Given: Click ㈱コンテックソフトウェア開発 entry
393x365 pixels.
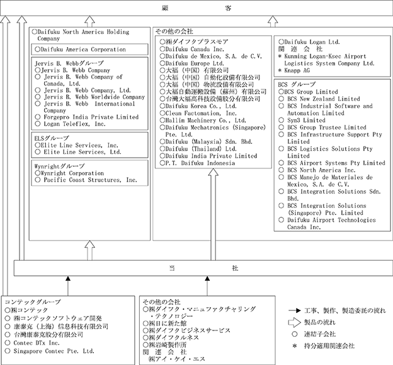Looking at the screenshot, I should pos(54,319).
